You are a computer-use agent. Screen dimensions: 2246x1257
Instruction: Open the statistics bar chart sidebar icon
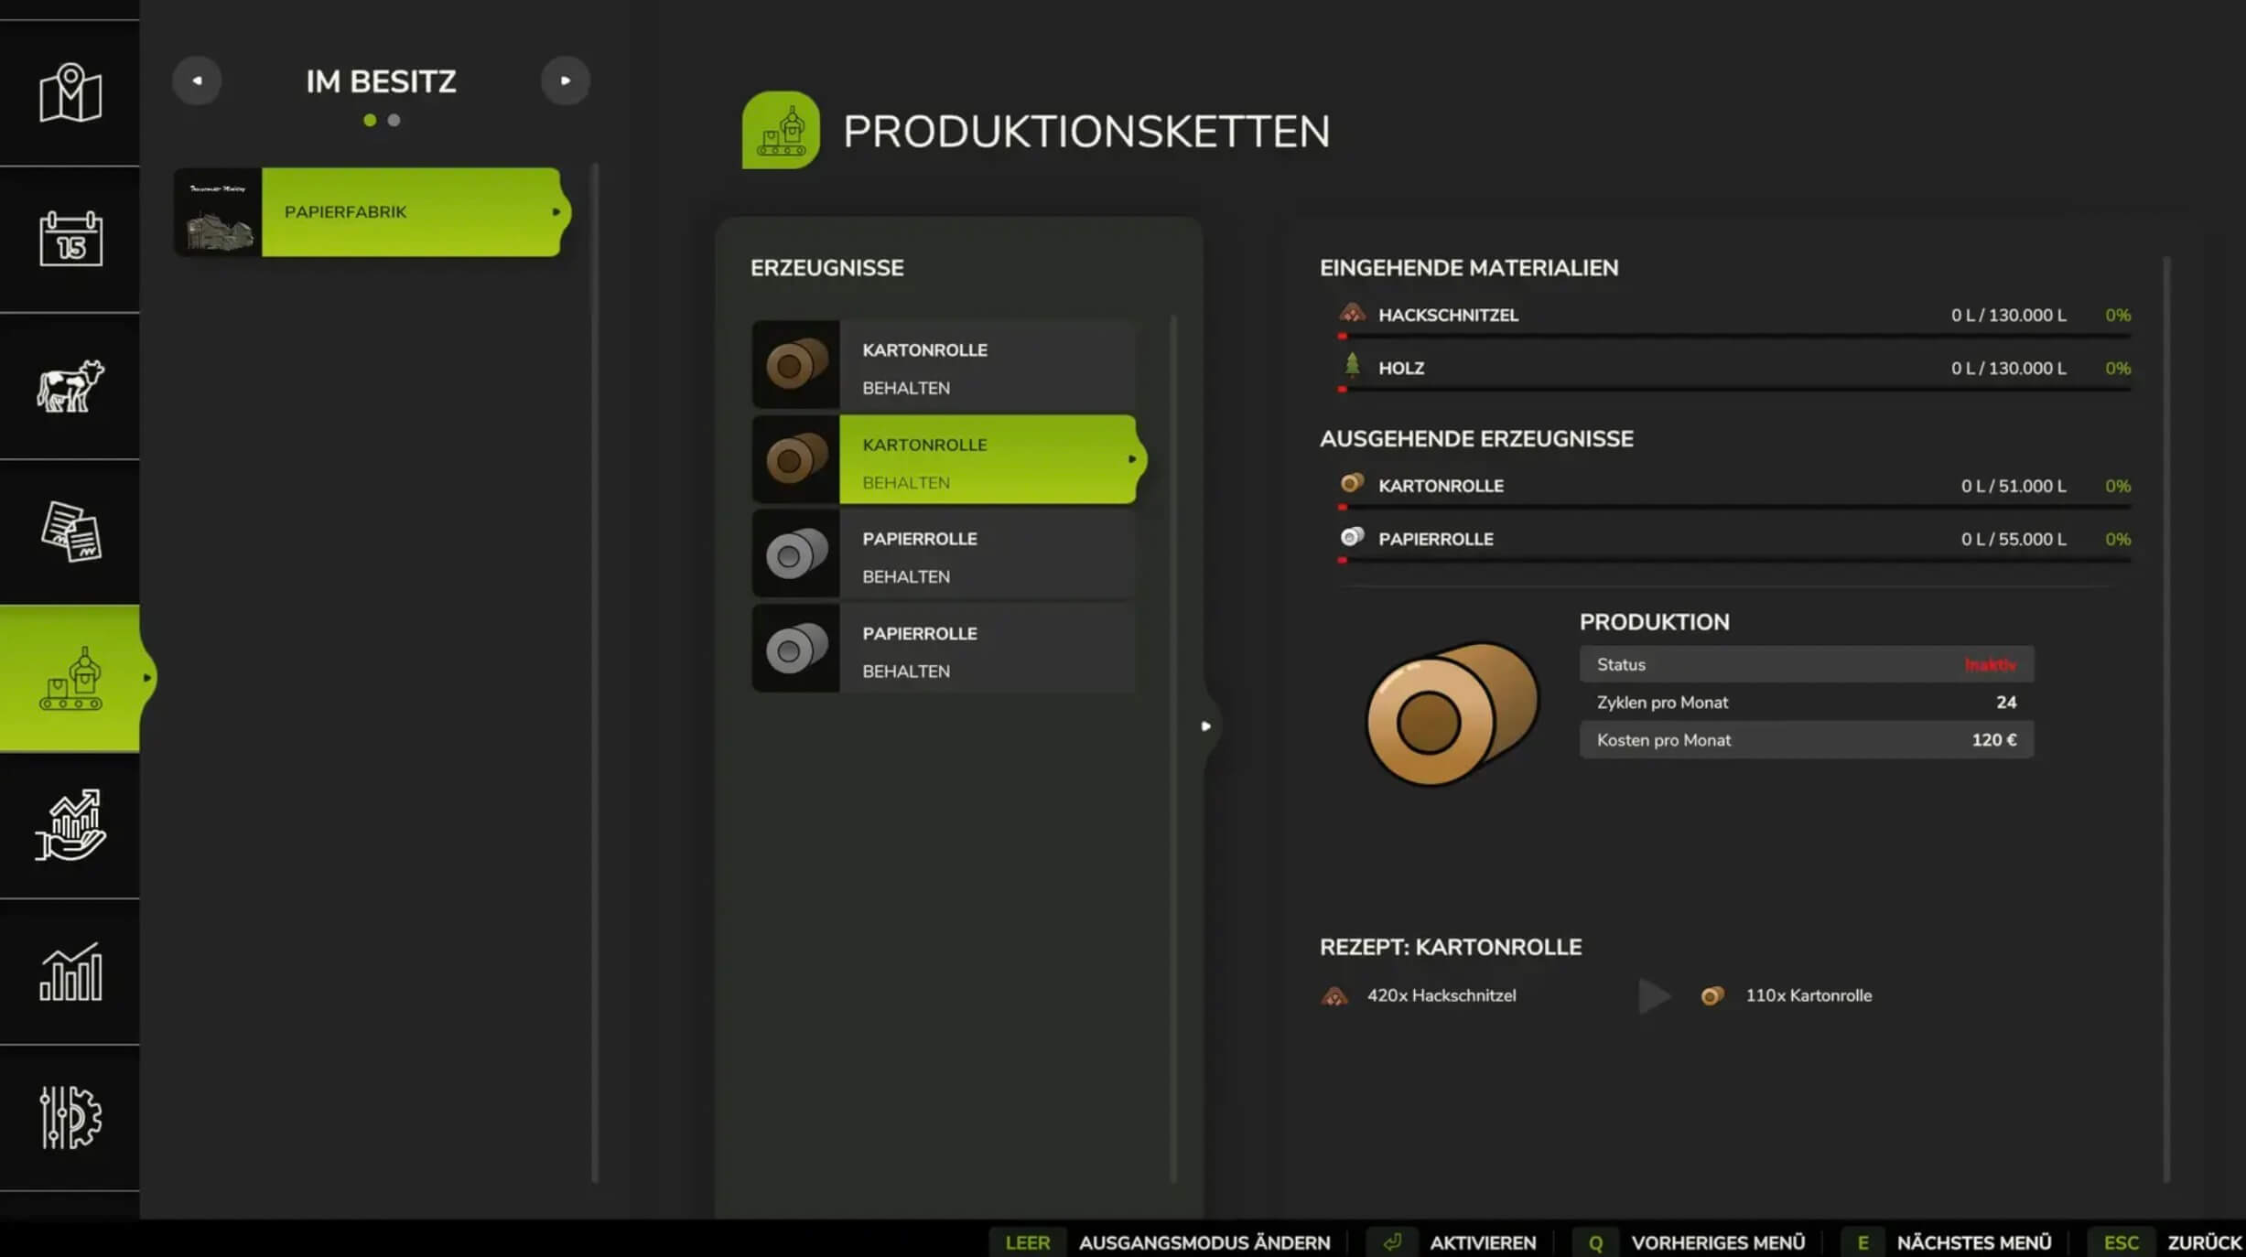[70, 972]
